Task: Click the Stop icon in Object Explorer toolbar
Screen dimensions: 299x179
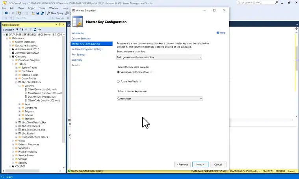Action: (x=26, y=30)
